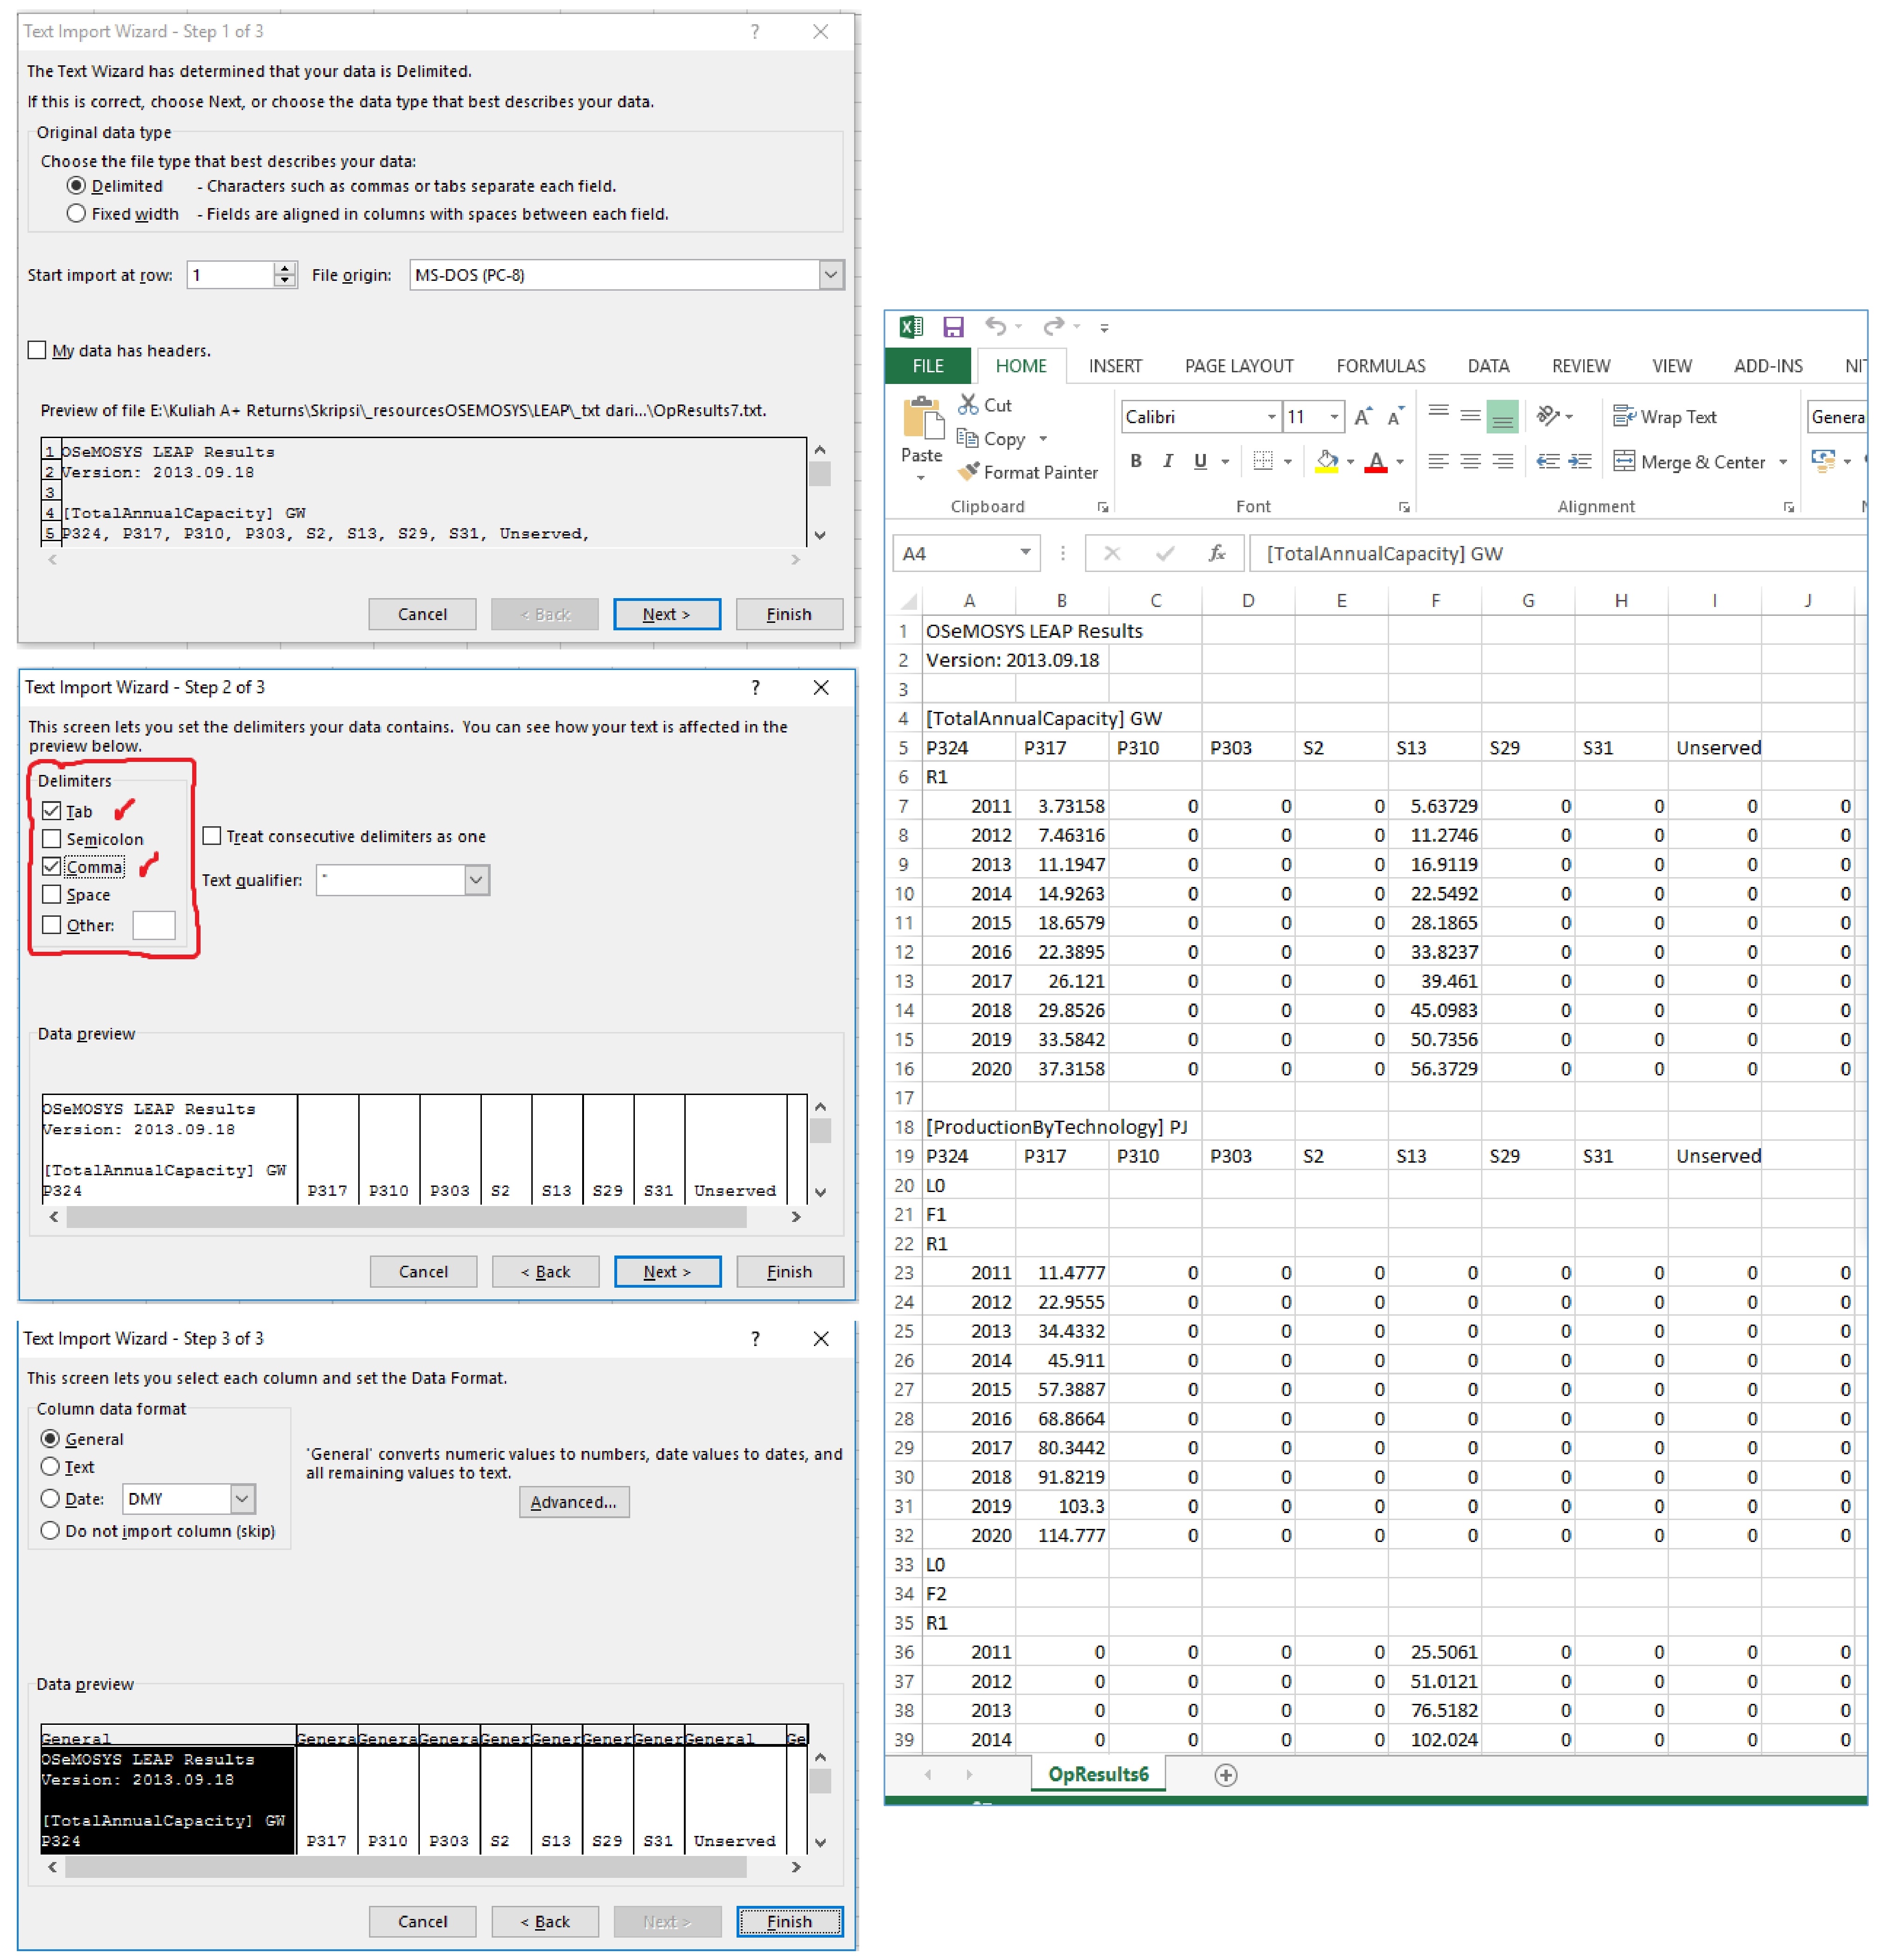The width and height of the screenshot is (1885, 1960).
Task: Open the Calibri font name dropdown
Action: point(1272,417)
